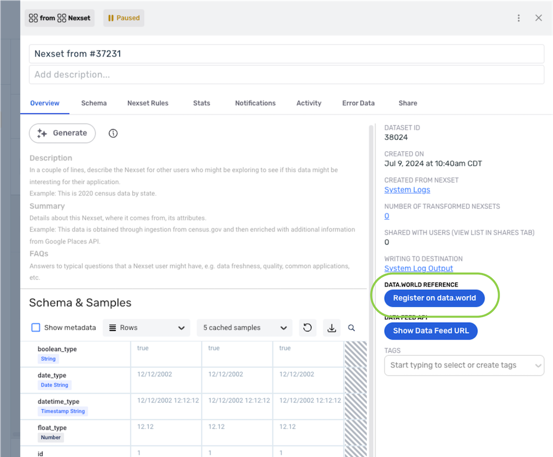Image resolution: width=553 pixels, height=457 pixels.
Task: Close the Nexset details panel
Action: [x=538, y=18]
